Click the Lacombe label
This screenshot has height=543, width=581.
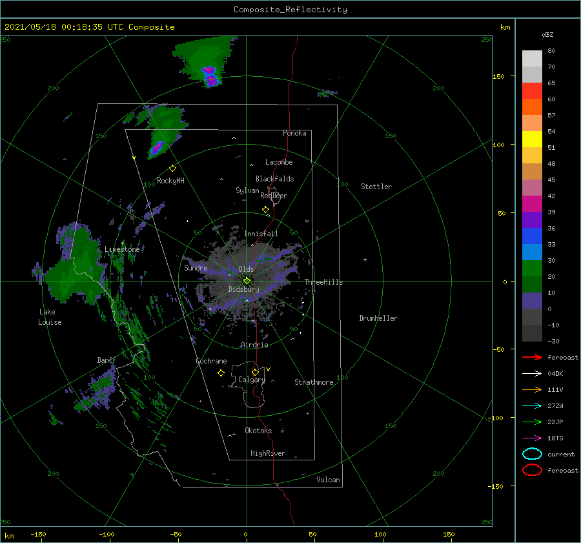click(279, 162)
